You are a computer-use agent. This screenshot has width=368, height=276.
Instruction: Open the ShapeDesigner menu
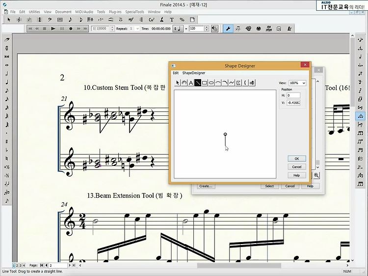(194, 73)
